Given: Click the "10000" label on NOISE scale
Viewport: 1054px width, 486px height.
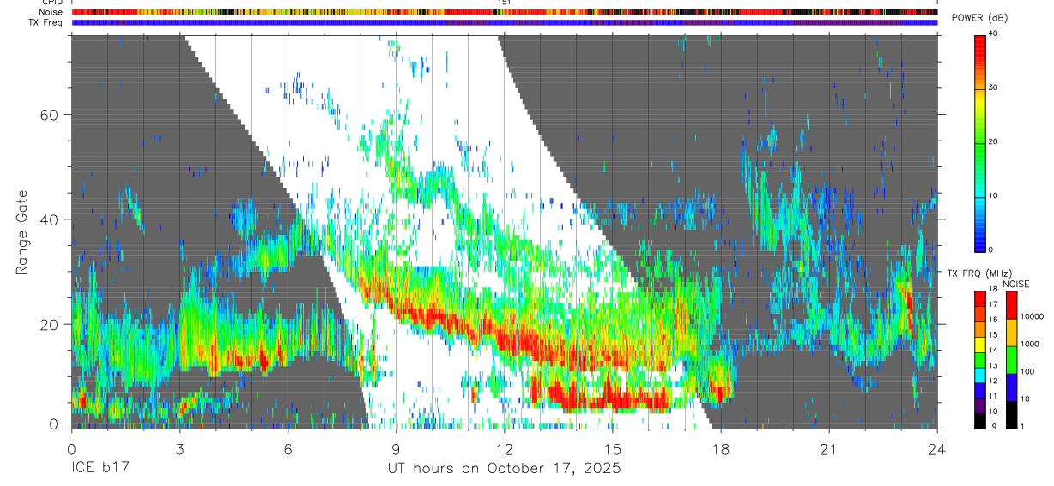Looking at the screenshot, I should [x=1032, y=316].
